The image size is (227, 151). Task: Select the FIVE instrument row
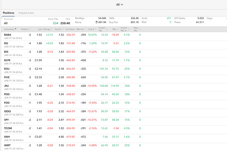114,79
